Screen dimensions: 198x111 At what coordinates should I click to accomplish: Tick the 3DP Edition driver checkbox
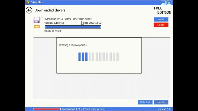coord(42,18)
